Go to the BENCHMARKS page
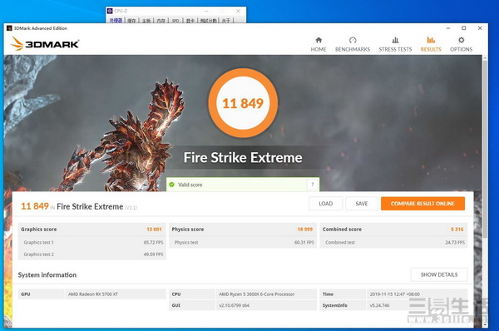This screenshot has width=499, height=331. tap(353, 44)
